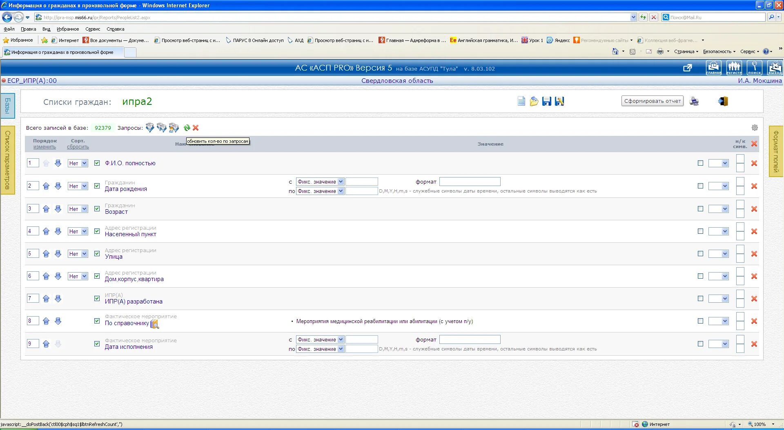Open the Справка menu
The width and height of the screenshot is (784, 430).
point(116,29)
